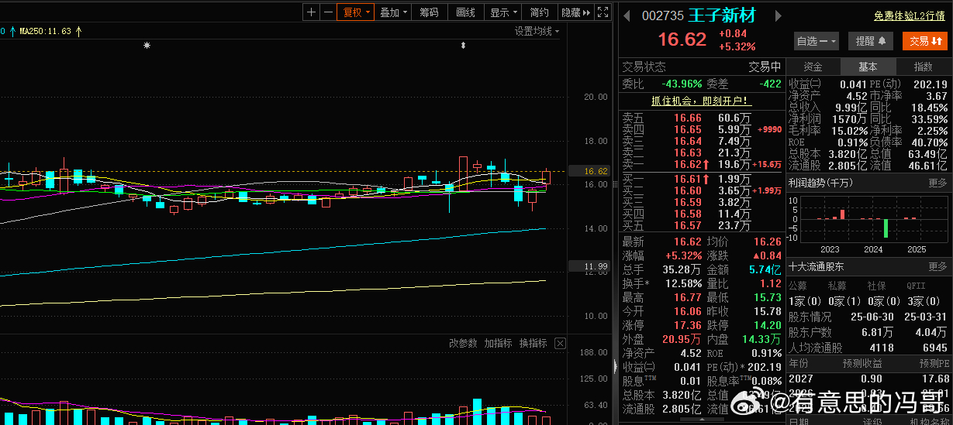Toggle fullscreen chart icon
Screen dimensions: 953x425
click(603, 12)
